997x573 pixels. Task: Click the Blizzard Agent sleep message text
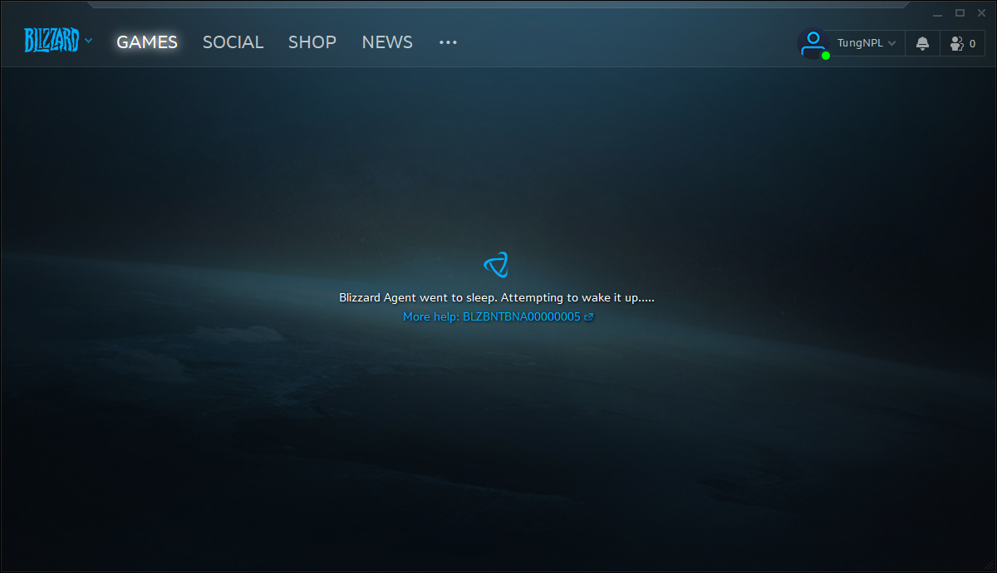pyautogui.click(x=496, y=297)
